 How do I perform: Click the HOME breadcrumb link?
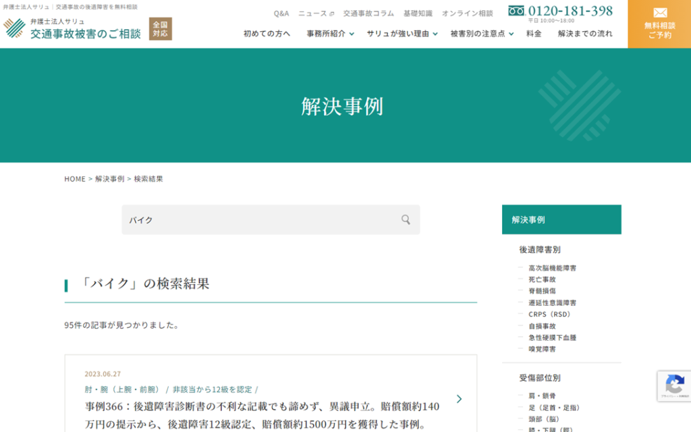tap(75, 179)
